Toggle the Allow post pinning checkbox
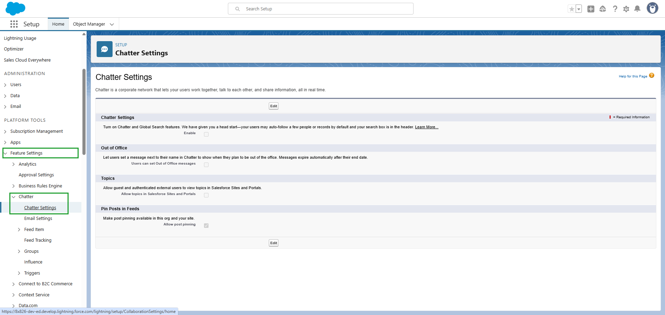Screen dimensions: 665x315 pyautogui.click(x=206, y=226)
